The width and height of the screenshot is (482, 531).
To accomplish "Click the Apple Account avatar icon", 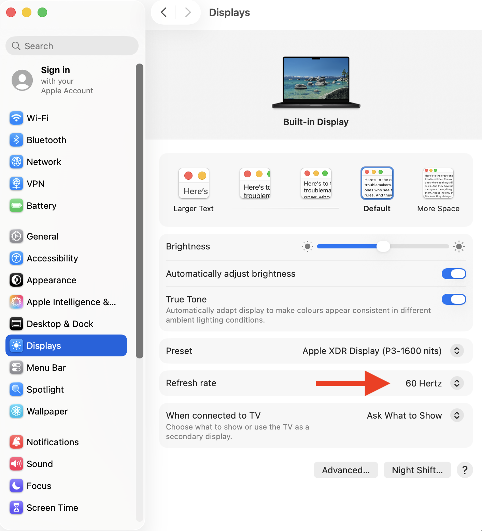I will 22,80.
